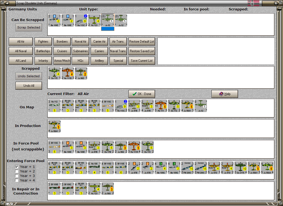Filter units by Infantry
Image resolution: width=283 pixels, height=206 pixels.
(43, 61)
